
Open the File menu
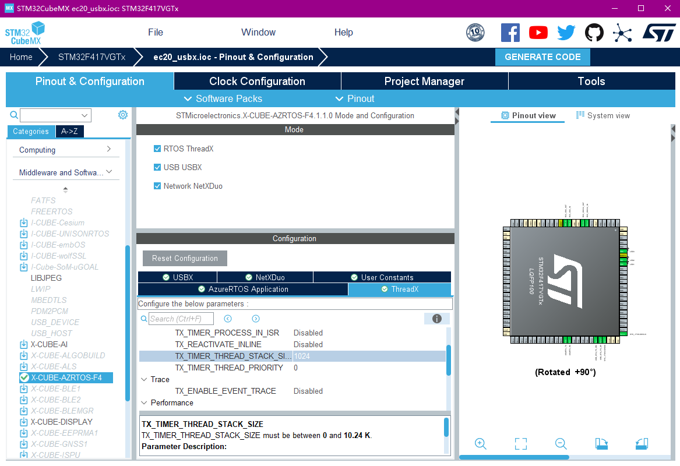pyautogui.click(x=156, y=33)
